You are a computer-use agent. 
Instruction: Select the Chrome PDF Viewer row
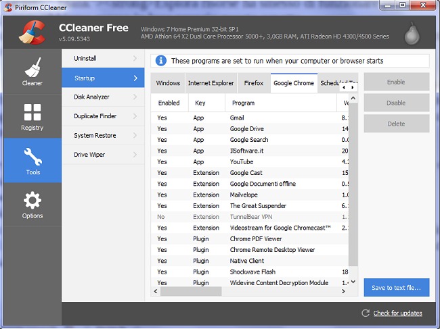click(x=250, y=238)
